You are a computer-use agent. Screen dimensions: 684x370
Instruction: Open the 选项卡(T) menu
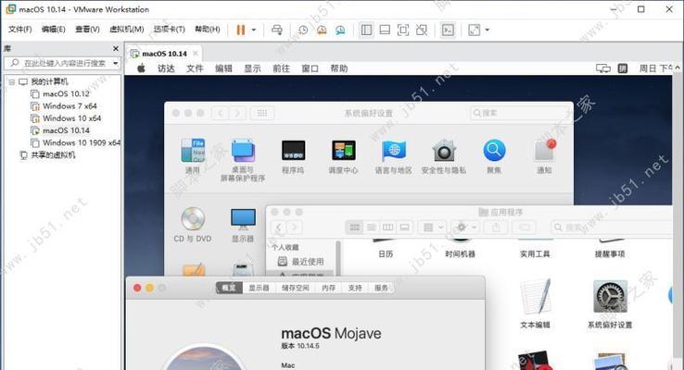[x=170, y=30]
